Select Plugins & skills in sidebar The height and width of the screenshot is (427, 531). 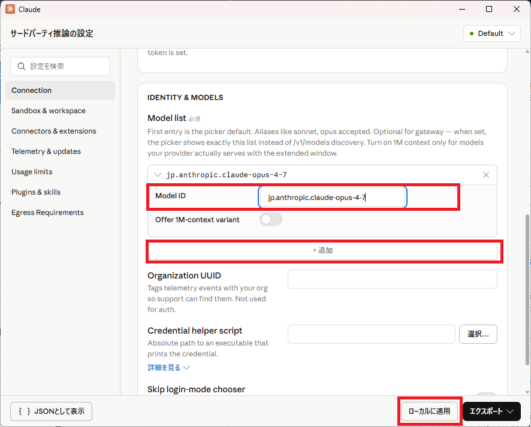click(61, 192)
